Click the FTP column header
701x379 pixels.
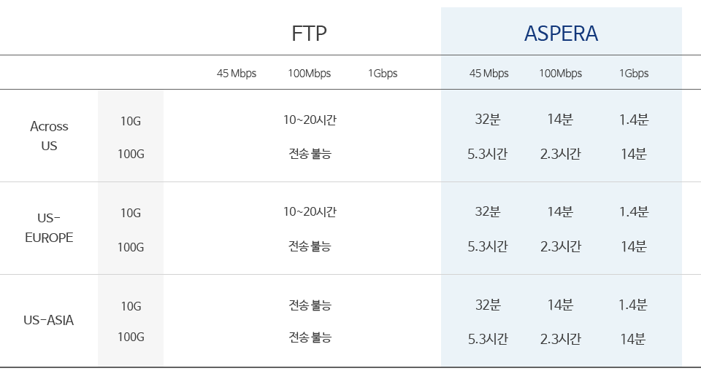pos(309,34)
